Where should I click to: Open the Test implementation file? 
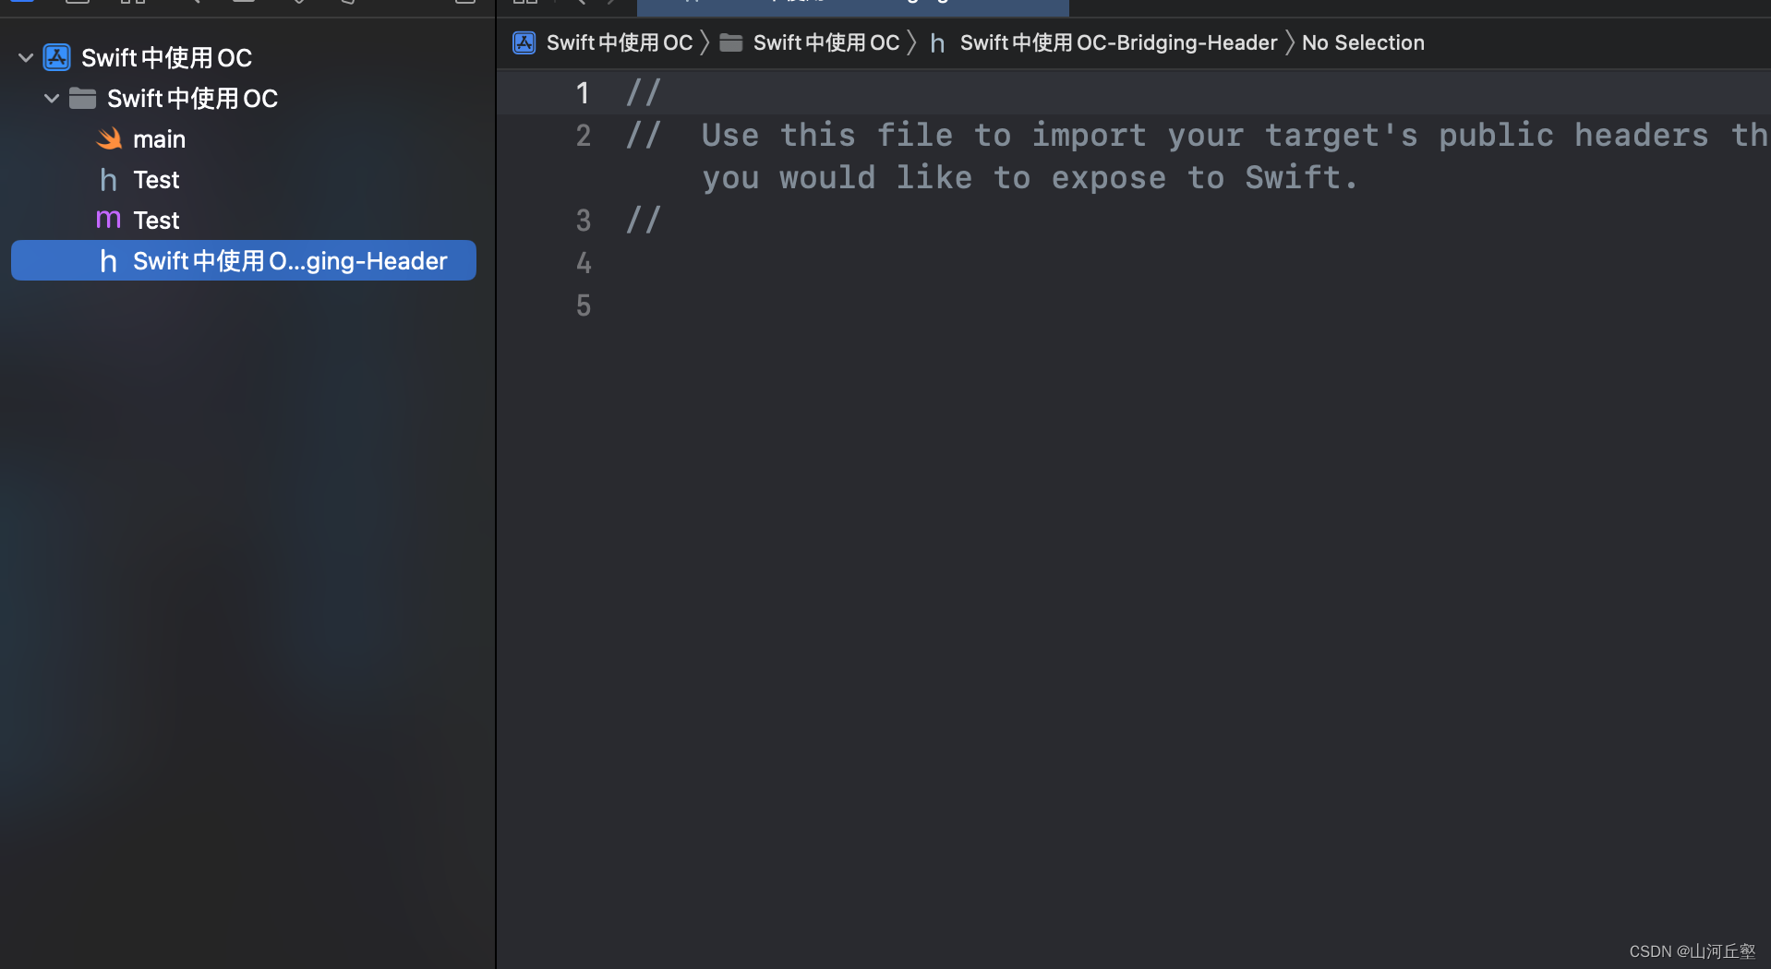[156, 221]
